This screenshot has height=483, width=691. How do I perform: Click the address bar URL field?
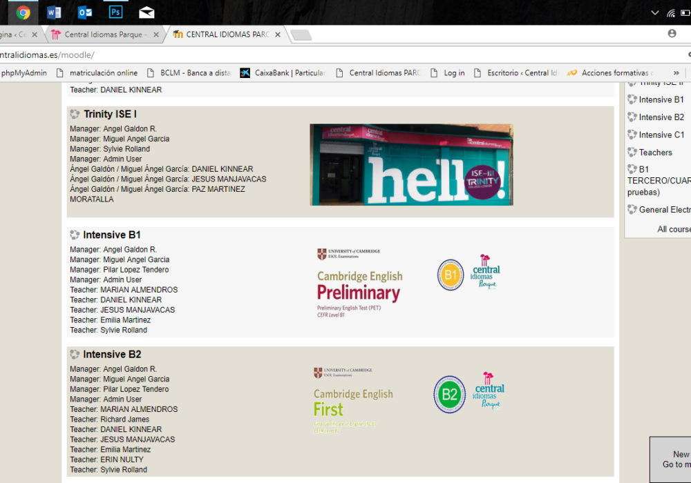point(276,55)
